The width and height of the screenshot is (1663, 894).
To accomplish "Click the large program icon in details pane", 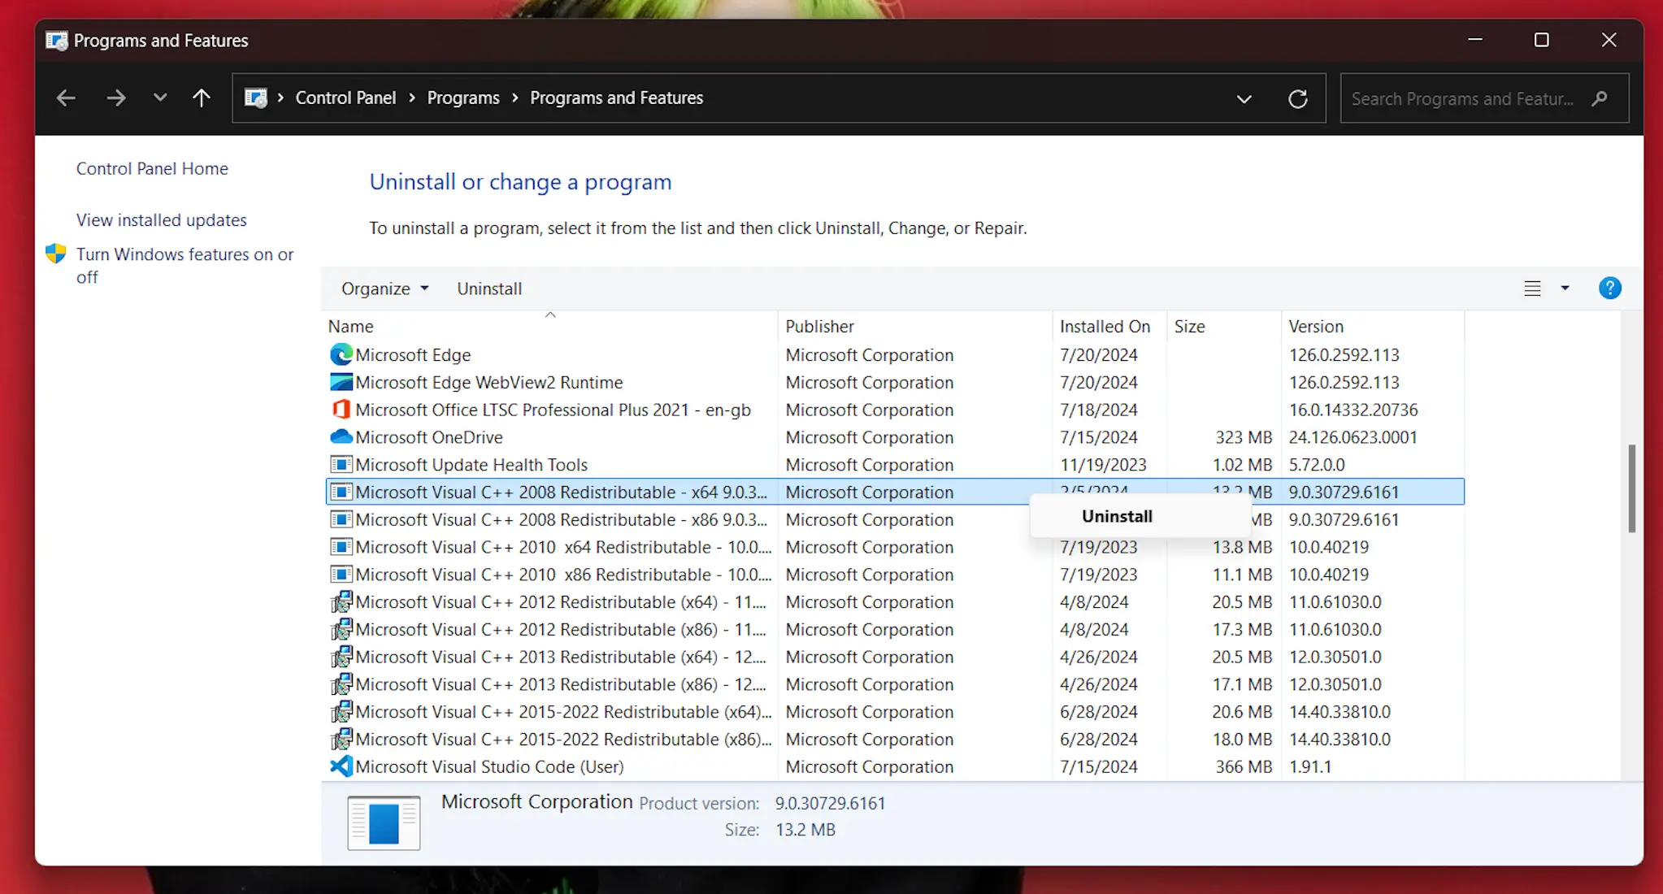I will pyautogui.click(x=384, y=822).
